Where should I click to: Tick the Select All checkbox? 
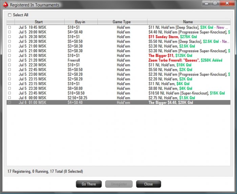[10, 15]
